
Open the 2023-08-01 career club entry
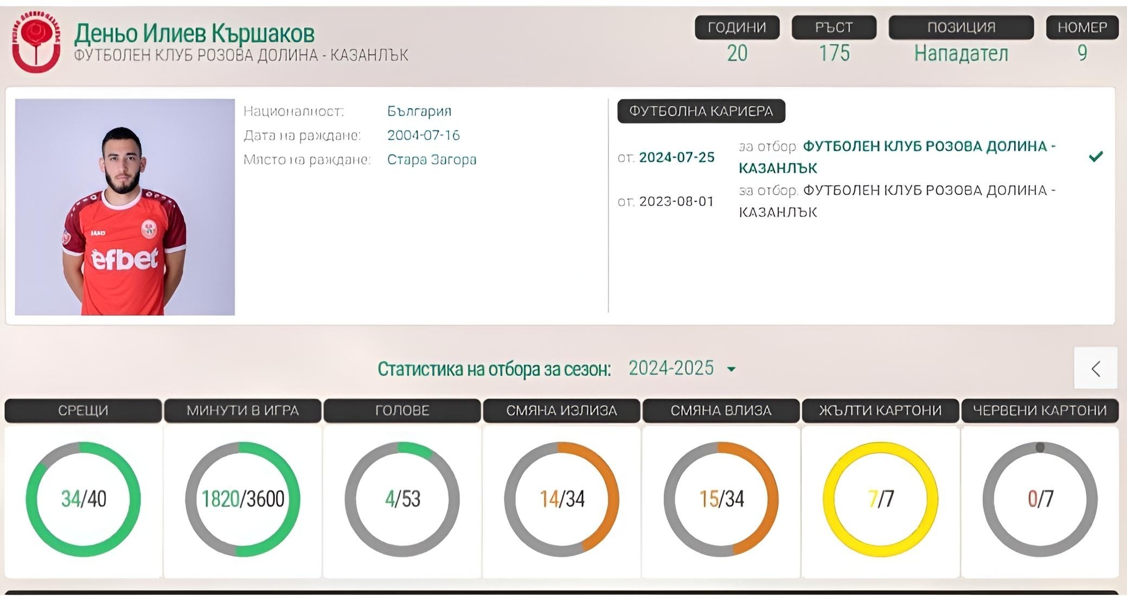click(x=897, y=201)
